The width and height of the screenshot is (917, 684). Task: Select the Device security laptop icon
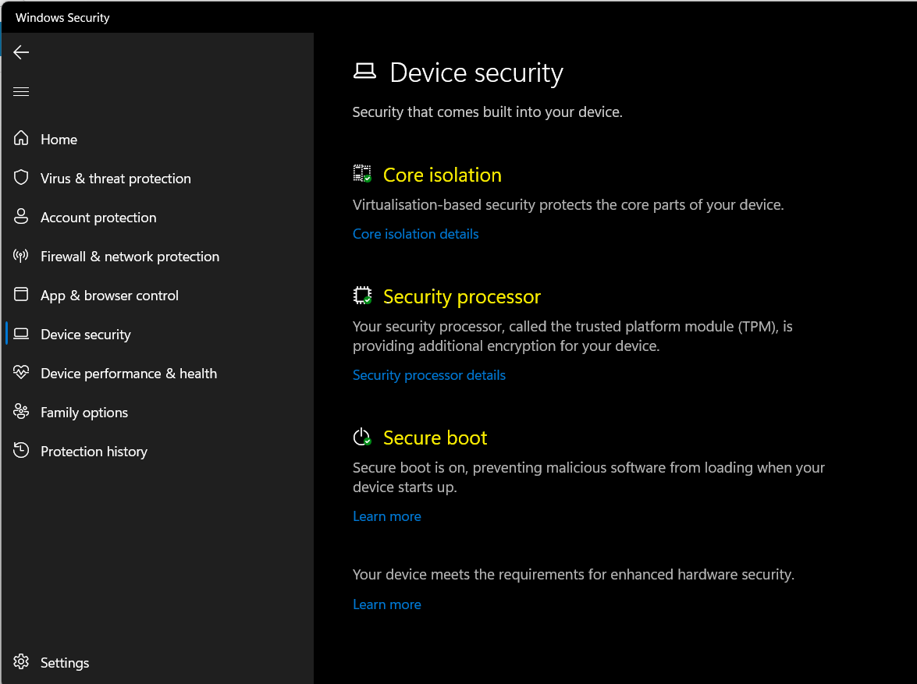click(21, 334)
